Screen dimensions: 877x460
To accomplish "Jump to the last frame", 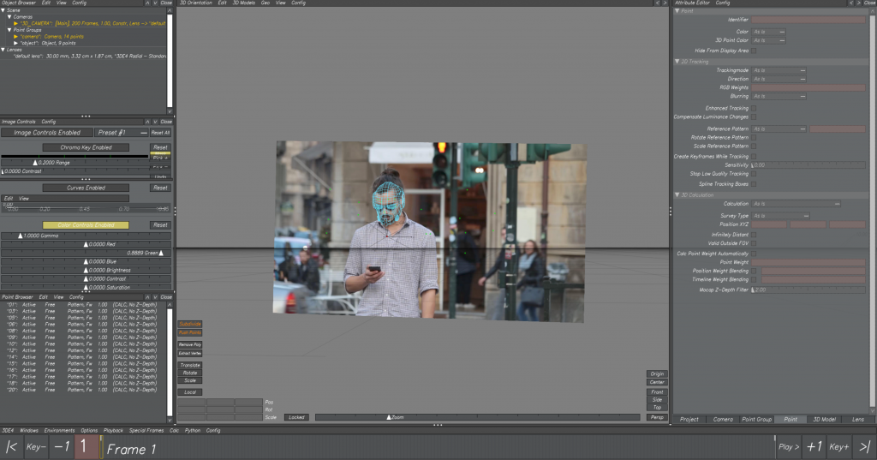I will pos(864,447).
